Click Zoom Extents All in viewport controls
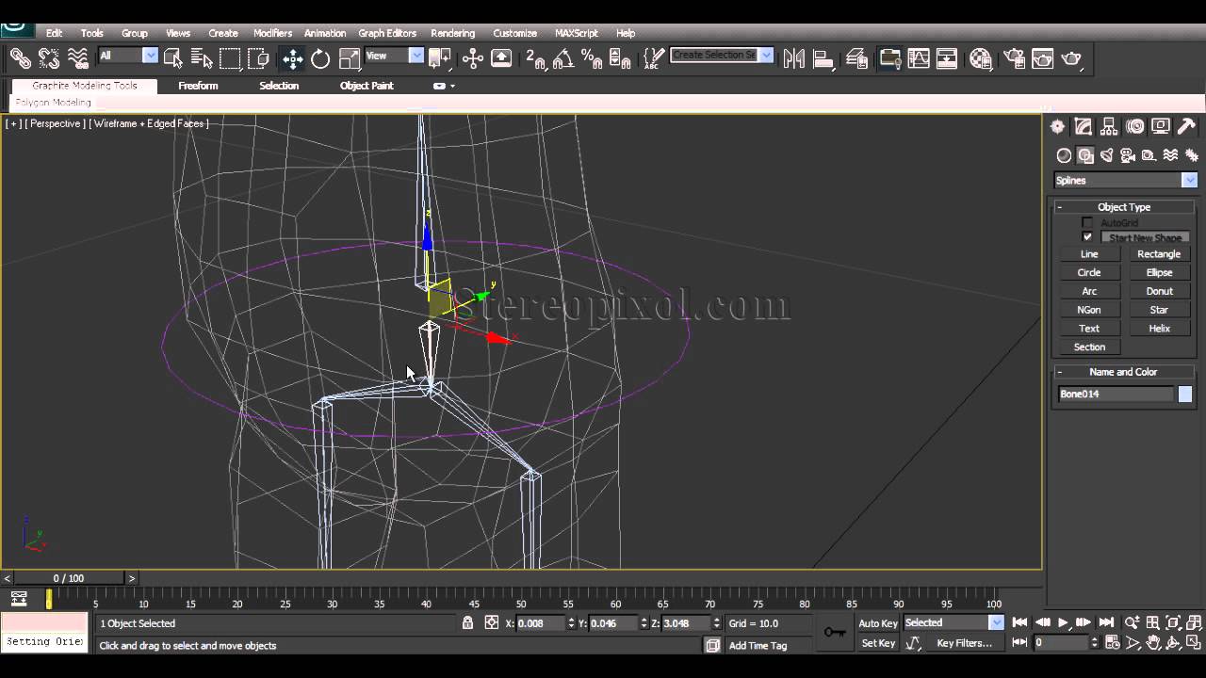 pyautogui.click(x=1193, y=622)
